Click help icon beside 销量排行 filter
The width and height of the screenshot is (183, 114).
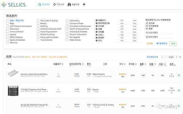point(97,20)
